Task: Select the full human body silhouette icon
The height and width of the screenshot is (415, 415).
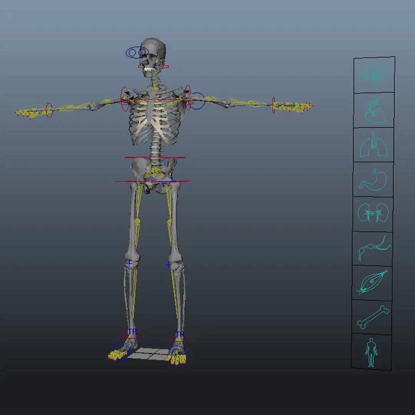Action: coord(371,352)
